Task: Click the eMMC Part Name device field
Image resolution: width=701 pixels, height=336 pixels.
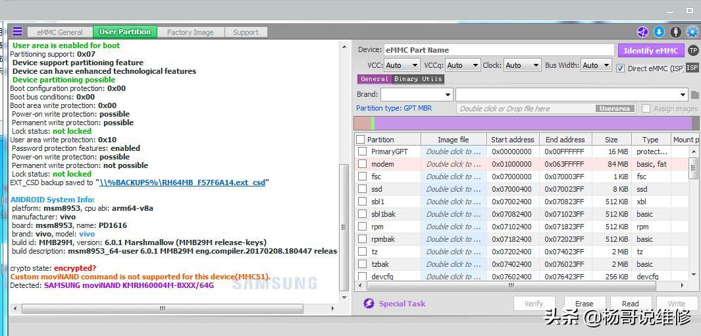Action: 499,50
